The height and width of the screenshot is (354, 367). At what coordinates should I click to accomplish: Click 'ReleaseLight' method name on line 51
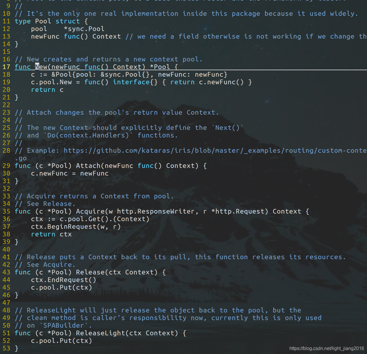pos(100,333)
